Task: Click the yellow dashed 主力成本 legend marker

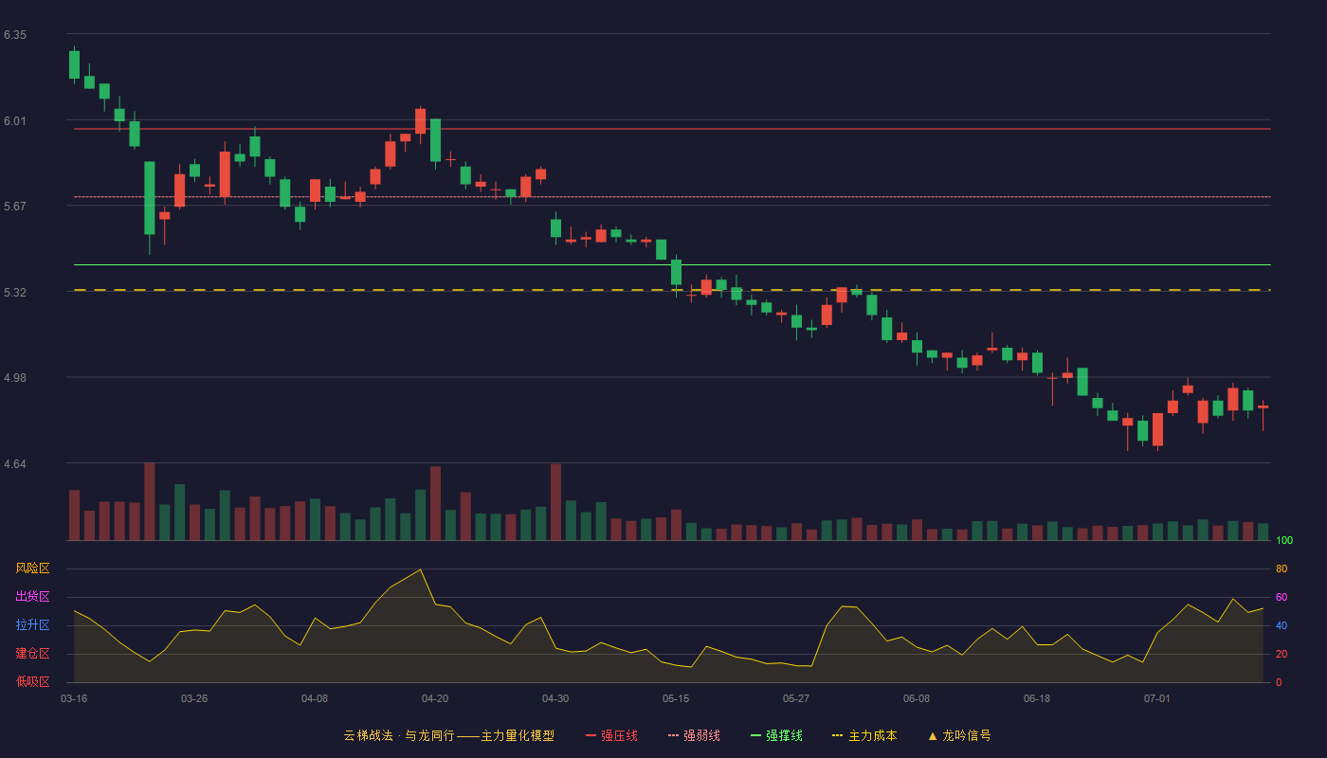Action: point(838,735)
